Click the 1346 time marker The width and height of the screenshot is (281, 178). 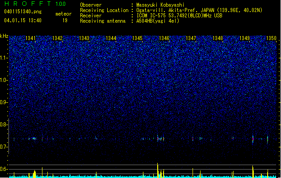point(164,38)
